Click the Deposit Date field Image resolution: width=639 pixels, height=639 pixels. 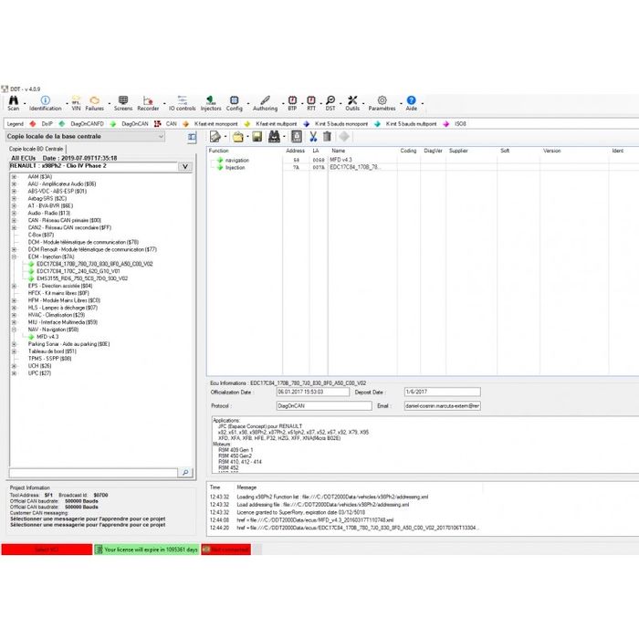pos(442,392)
